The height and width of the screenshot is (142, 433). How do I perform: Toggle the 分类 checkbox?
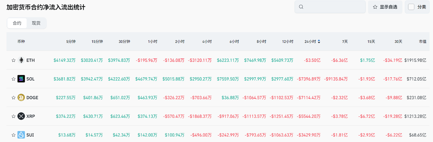tap(411, 7)
